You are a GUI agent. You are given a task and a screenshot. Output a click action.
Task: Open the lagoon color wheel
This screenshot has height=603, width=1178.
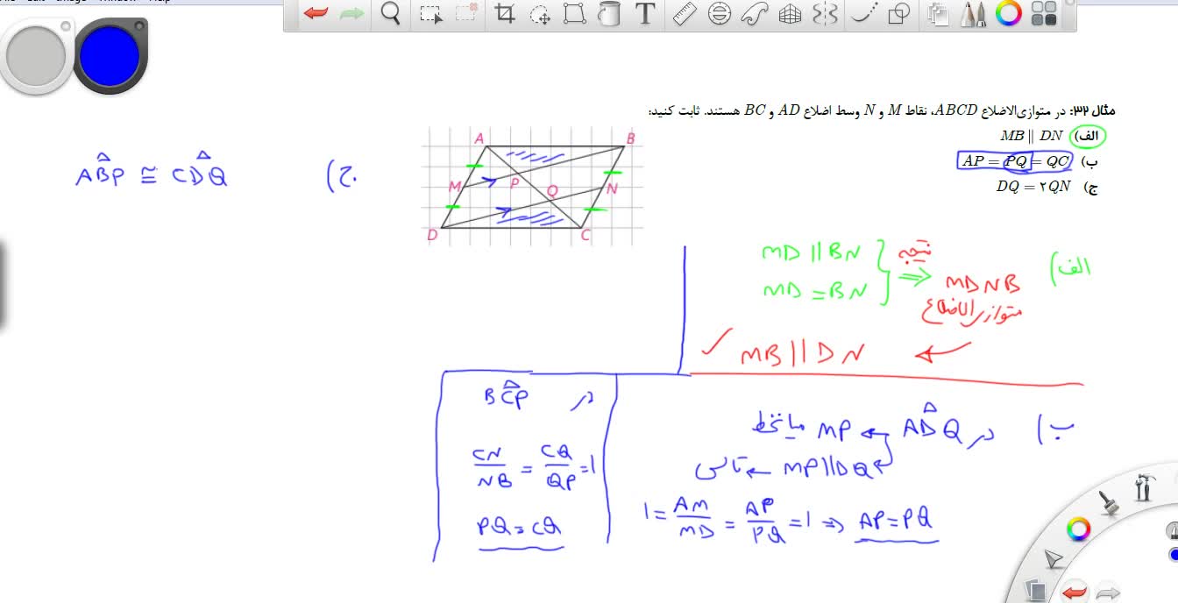click(x=1078, y=529)
